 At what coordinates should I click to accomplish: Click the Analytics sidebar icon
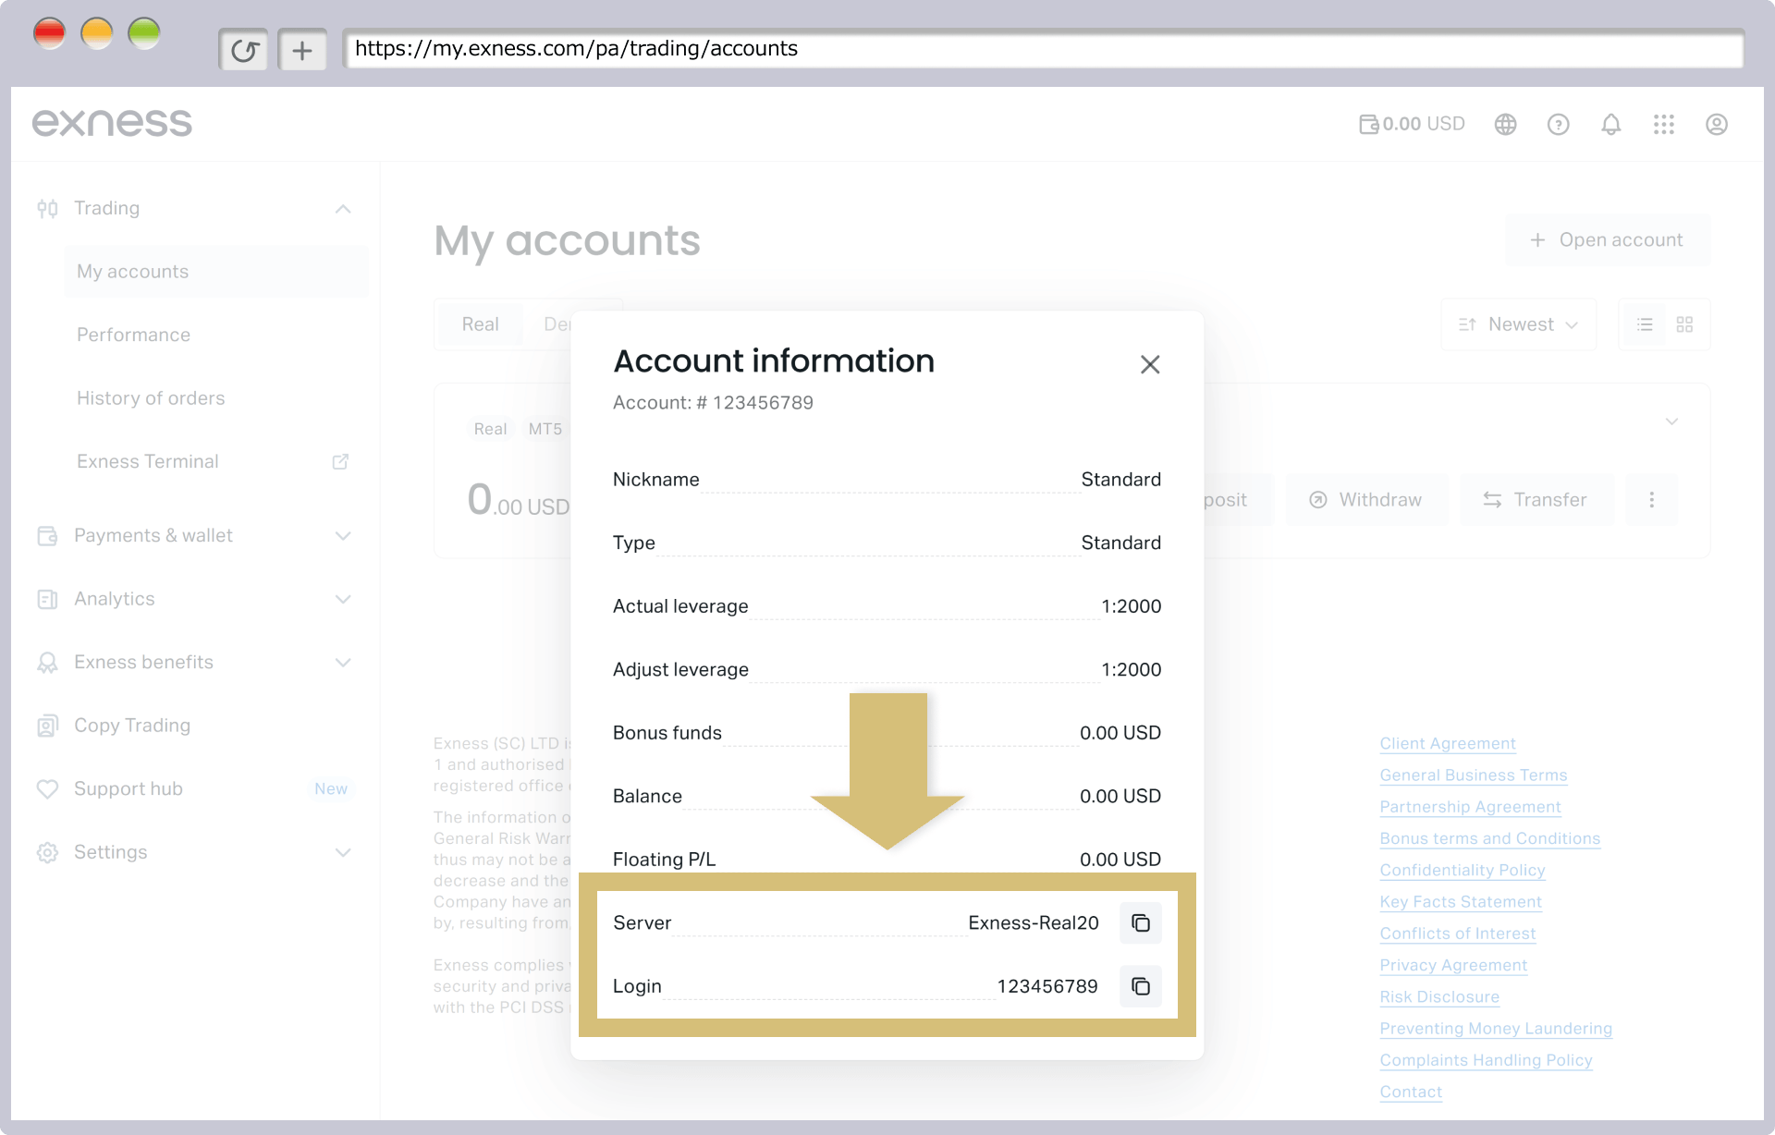point(47,599)
